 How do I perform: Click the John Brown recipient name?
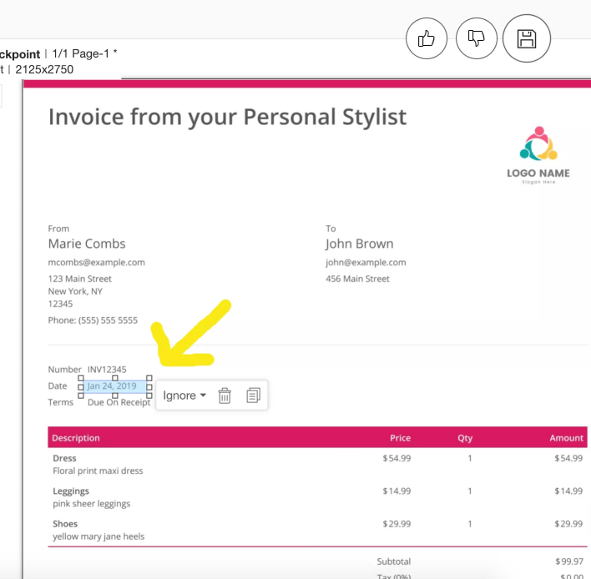(x=359, y=244)
